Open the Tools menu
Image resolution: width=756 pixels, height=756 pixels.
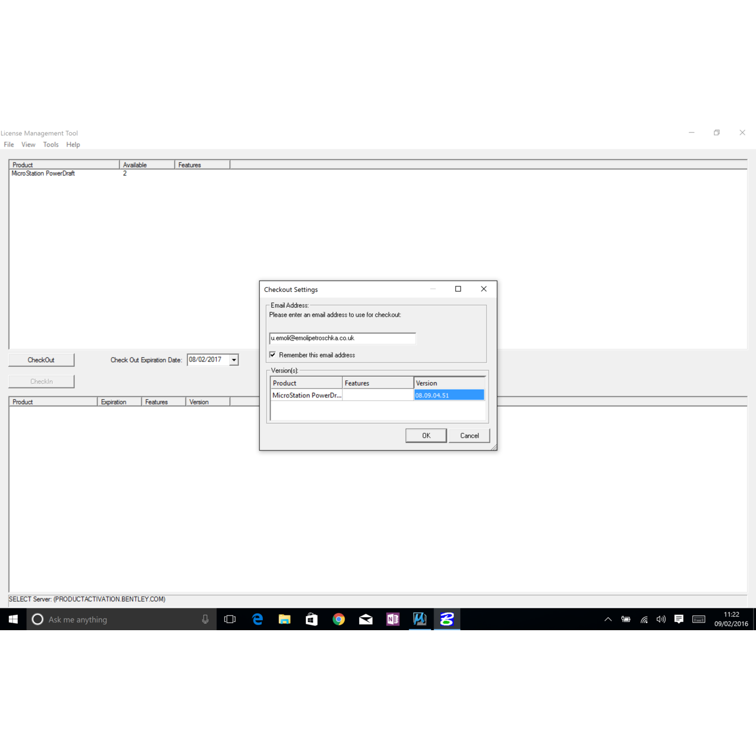pyautogui.click(x=51, y=145)
